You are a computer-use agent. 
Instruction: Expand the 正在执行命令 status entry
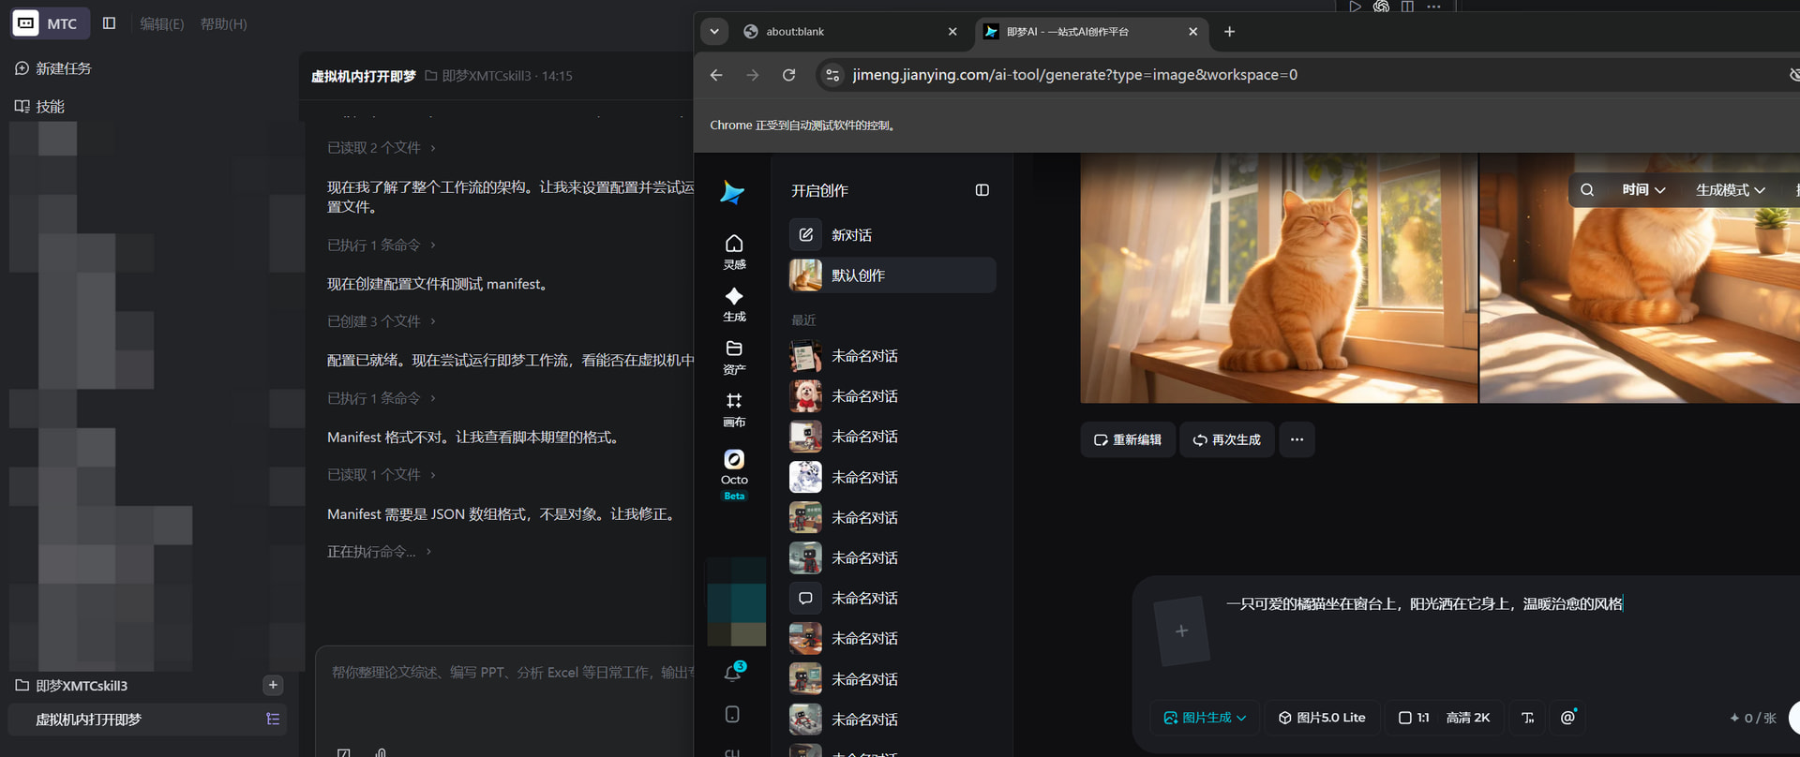[379, 552]
